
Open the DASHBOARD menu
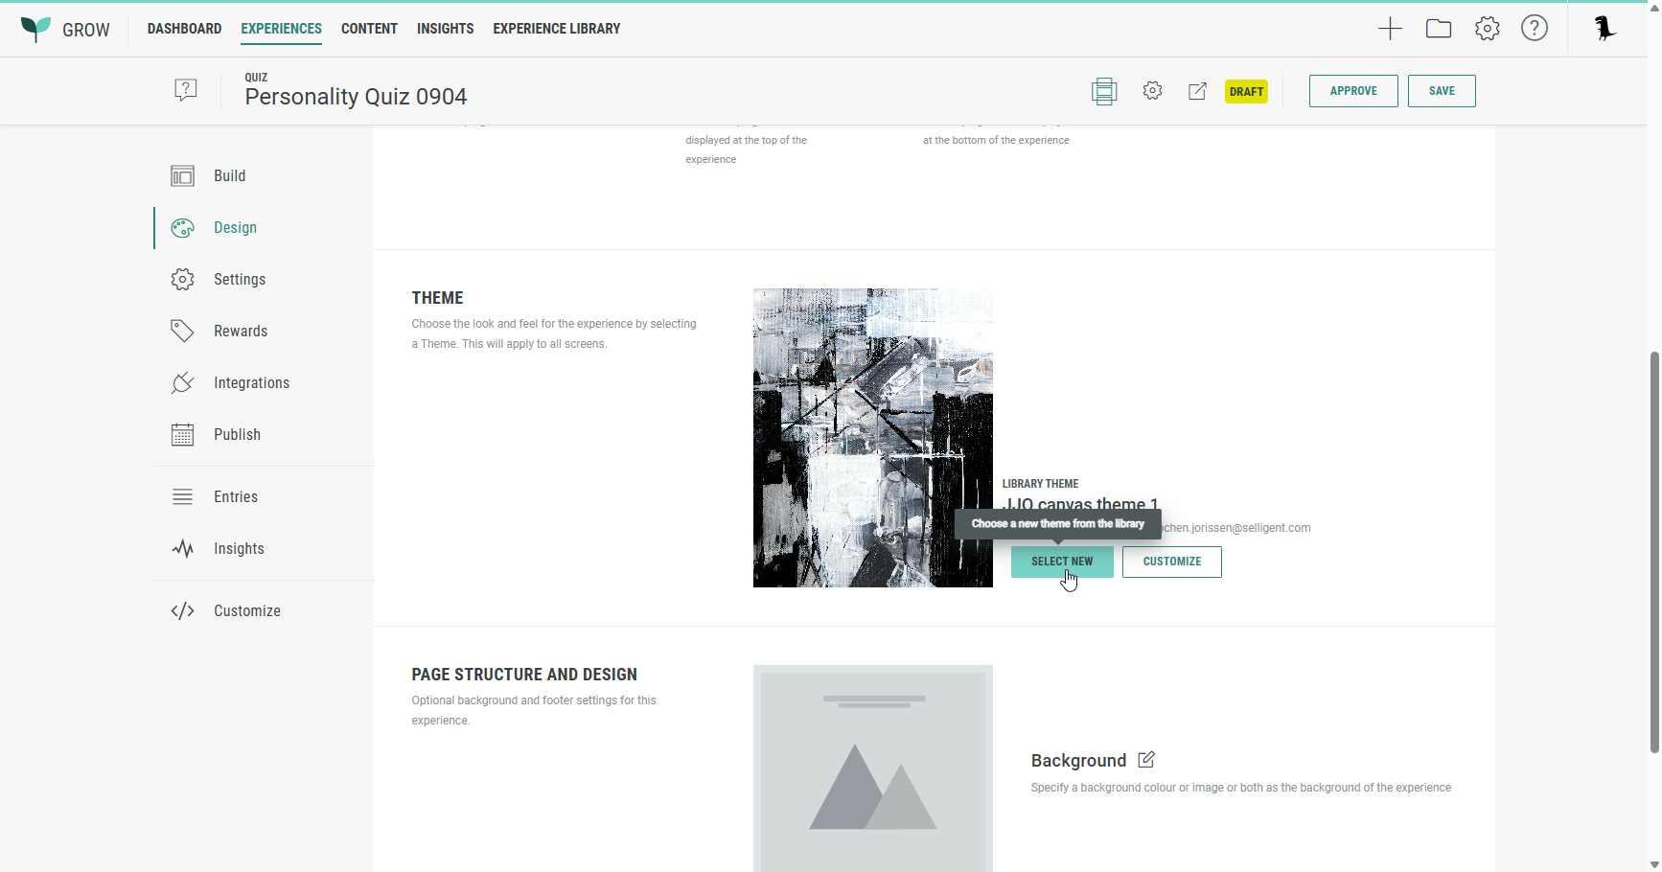(x=184, y=29)
